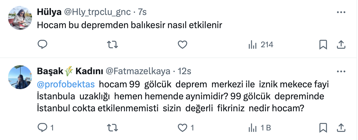The height and width of the screenshot is (140, 358).
Task: View analytics showing 1 B views
Action: (x=260, y=128)
